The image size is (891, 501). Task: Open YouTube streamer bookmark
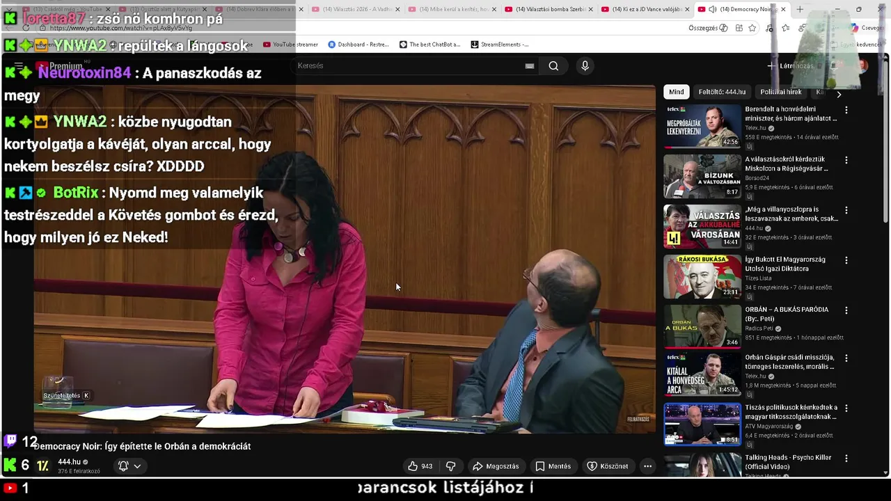tap(290, 45)
